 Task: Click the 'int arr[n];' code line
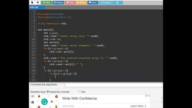pos(51,42)
